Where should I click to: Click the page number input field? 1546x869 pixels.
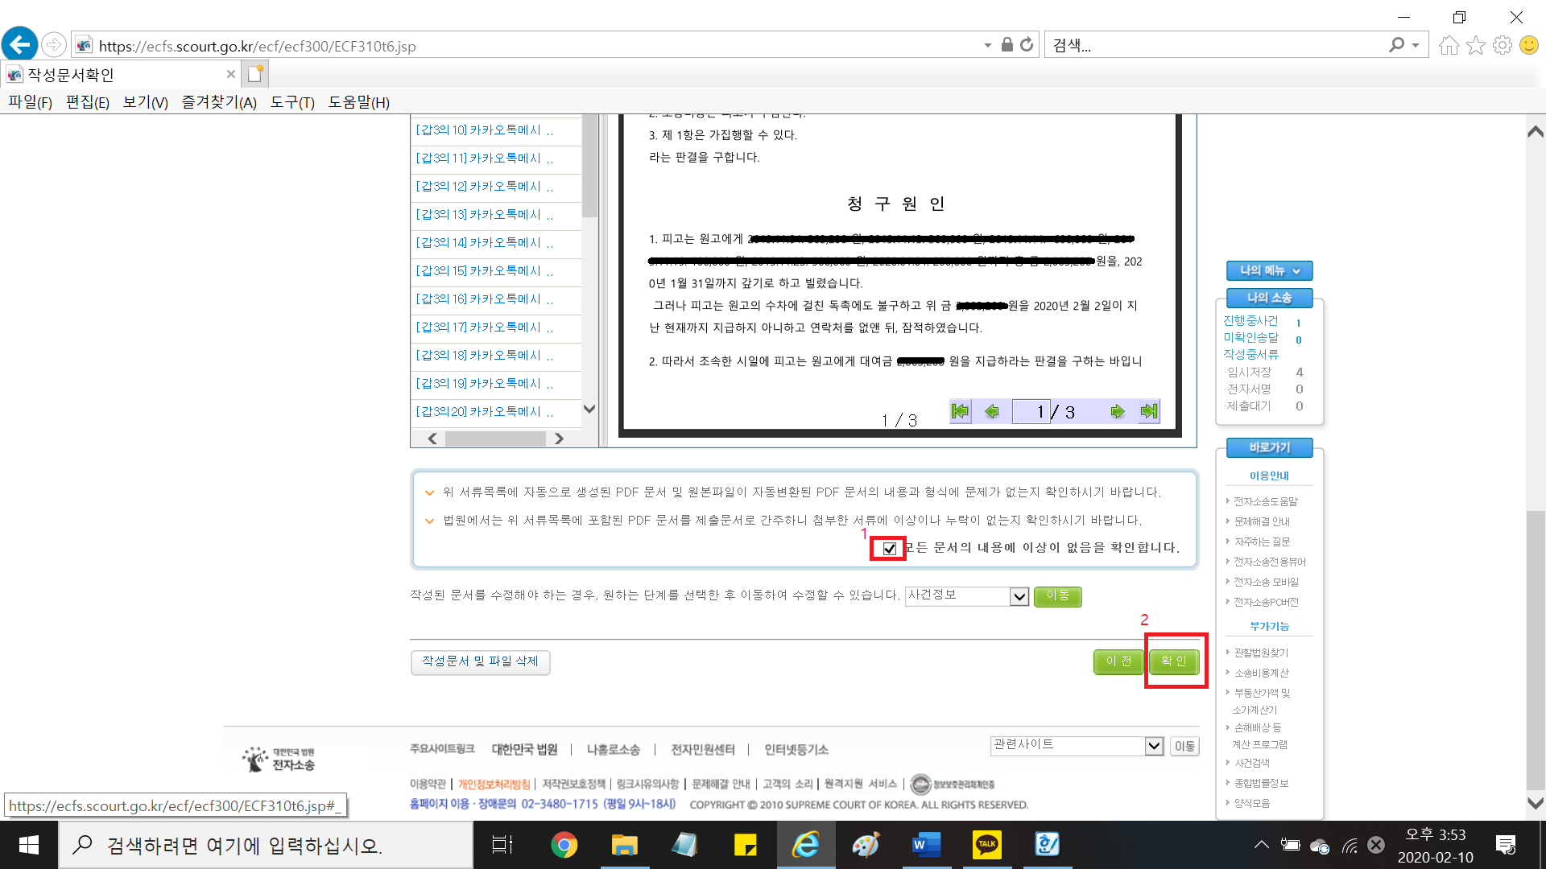coord(1031,412)
